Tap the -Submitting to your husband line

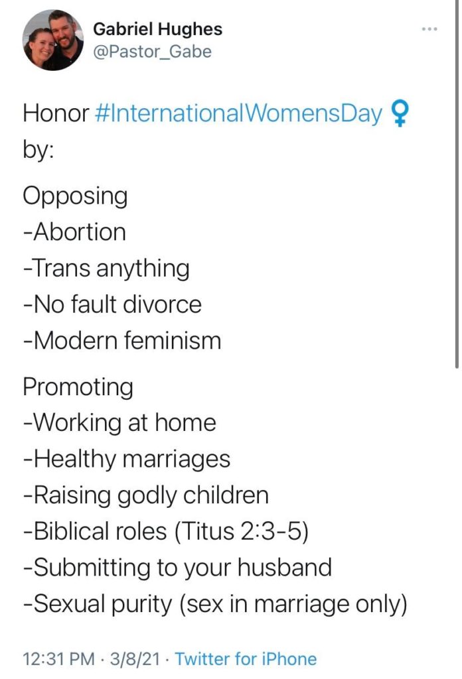tap(177, 568)
